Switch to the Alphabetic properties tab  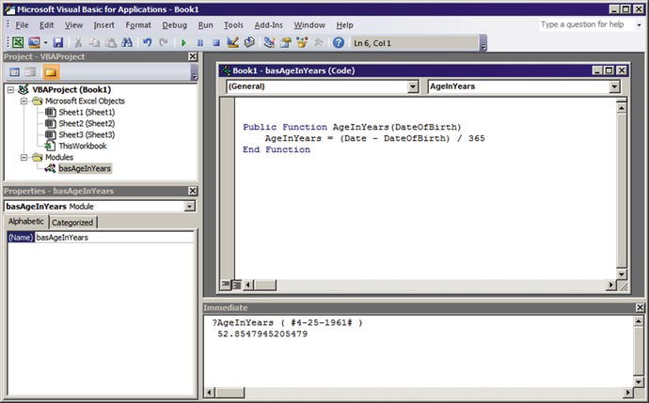(x=26, y=222)
